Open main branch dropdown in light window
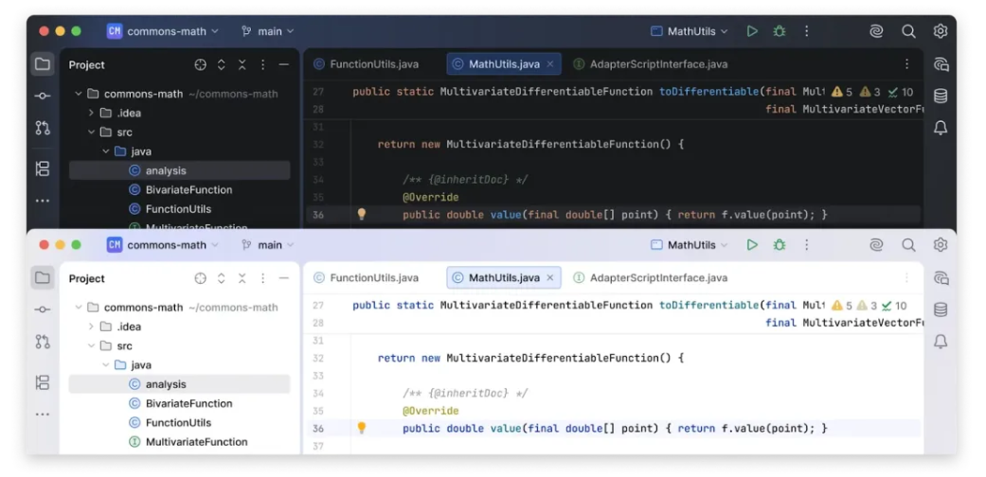The height and width of the screenshot is (477, 986). pyautogui.click(x=267, y=244)
